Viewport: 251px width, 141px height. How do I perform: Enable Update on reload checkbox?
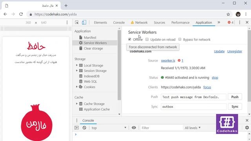point(147,39)
